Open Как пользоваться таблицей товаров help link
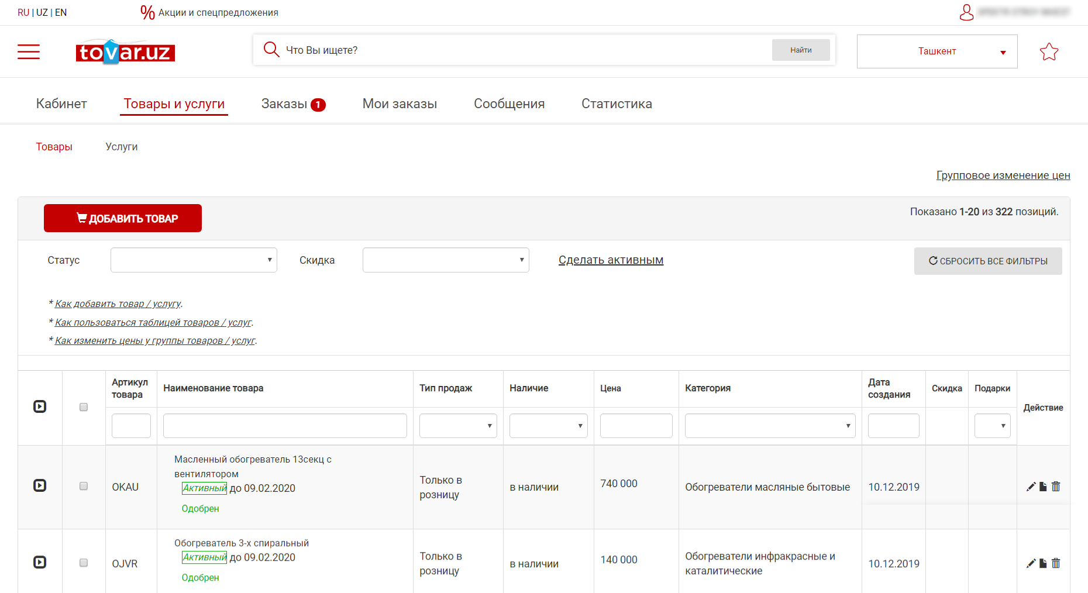Image resolution: width=1088 pixels, height=593 pixels. click(x=153, y=323)
